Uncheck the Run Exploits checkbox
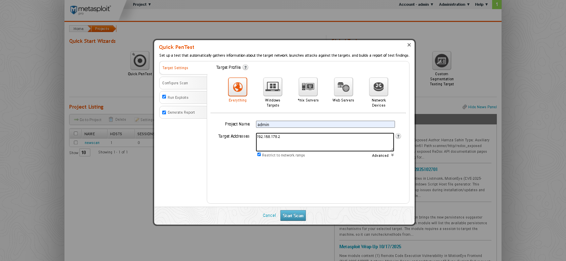The width and height of the screenshot is (566, 261). (x=164, y=97)
